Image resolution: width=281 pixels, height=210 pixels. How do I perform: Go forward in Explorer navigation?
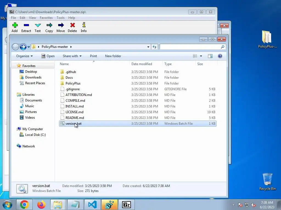pos(23,47)
